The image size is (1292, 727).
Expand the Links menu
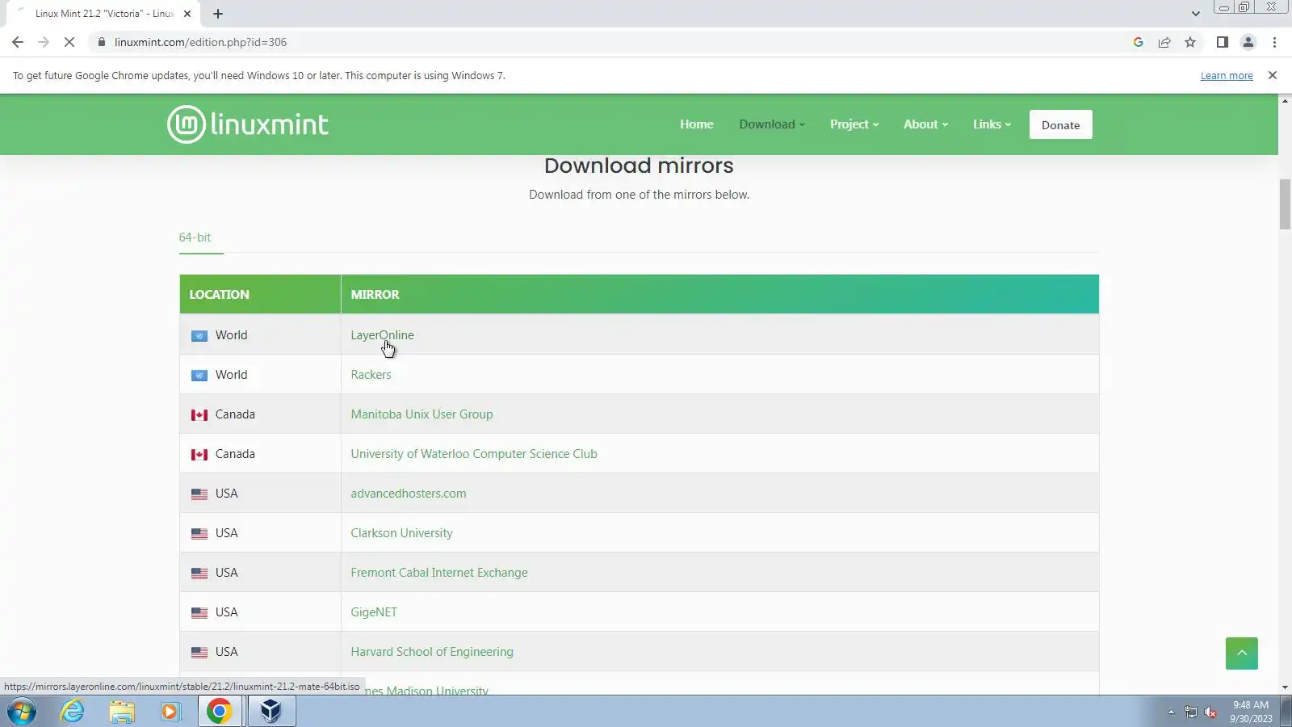pos(992,124)
